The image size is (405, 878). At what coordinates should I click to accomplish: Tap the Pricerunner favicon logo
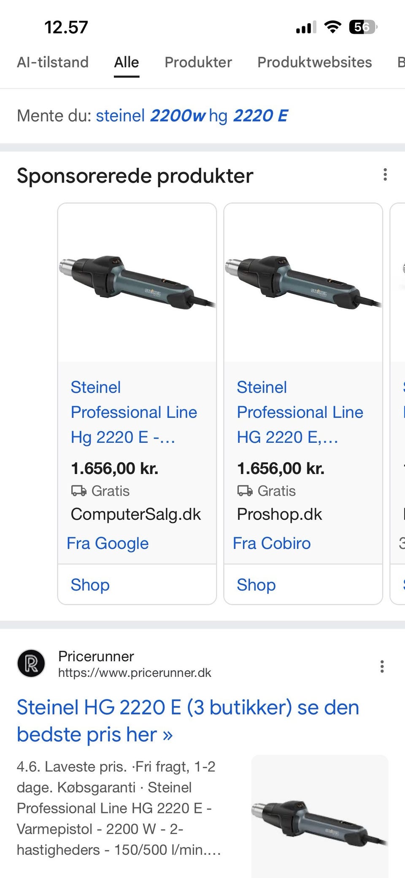point(31,664)
